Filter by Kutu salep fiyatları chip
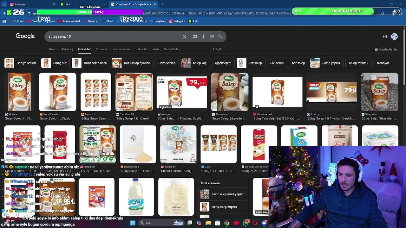Image resolution: width=406 pixels, height=228 pixels. 132,63
